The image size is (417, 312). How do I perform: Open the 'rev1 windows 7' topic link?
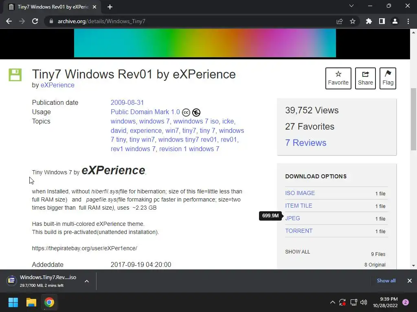click(133, 149)
